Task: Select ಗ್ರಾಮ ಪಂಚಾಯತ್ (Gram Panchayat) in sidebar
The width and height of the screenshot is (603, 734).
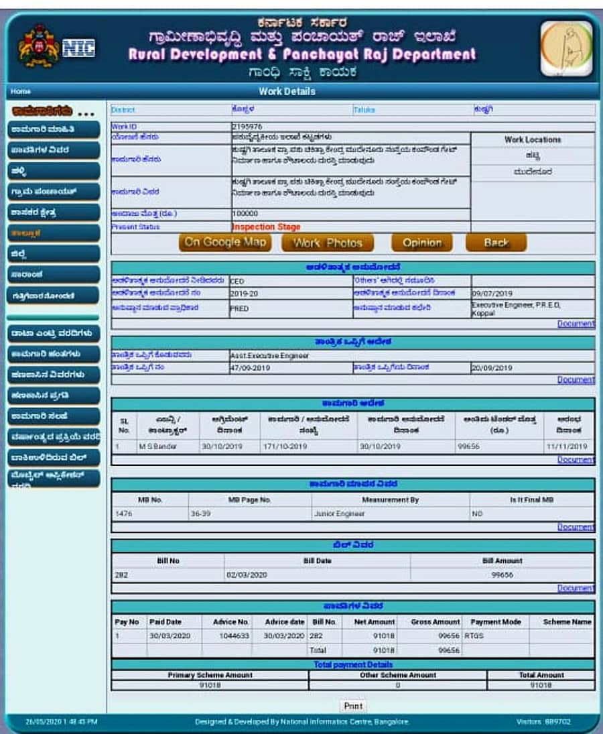Action: point(54,192)
